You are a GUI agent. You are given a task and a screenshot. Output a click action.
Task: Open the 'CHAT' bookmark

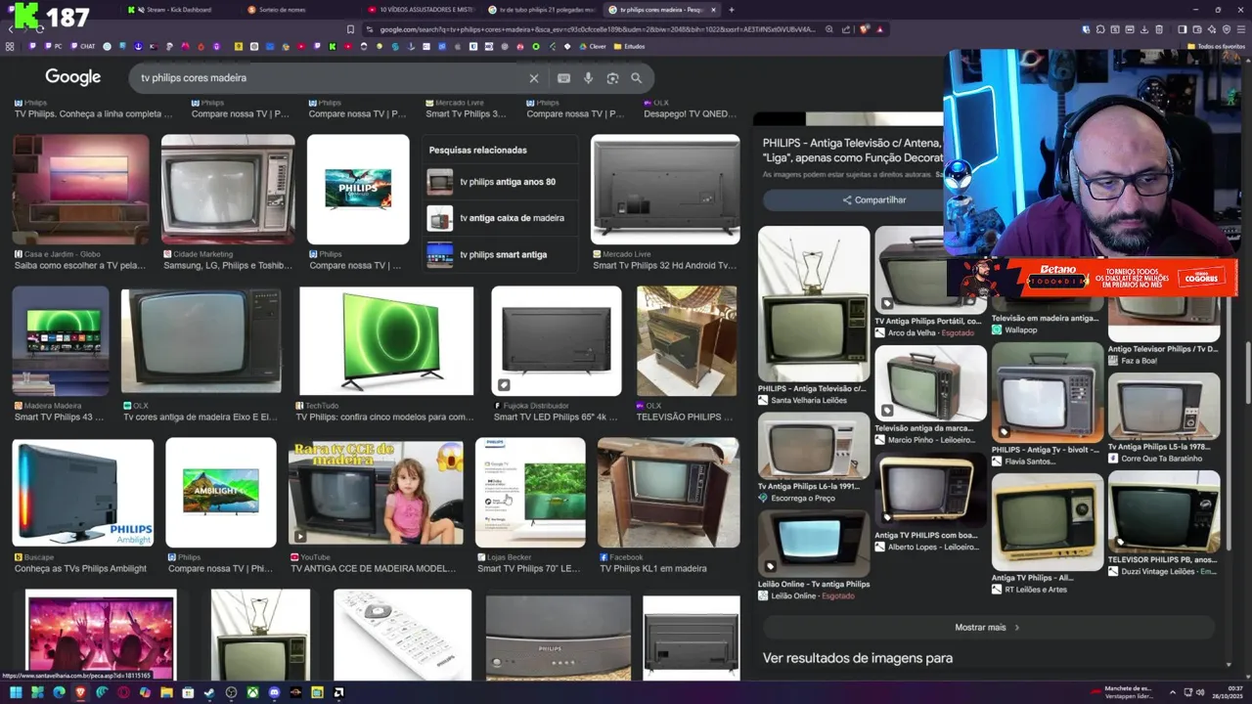82,46
